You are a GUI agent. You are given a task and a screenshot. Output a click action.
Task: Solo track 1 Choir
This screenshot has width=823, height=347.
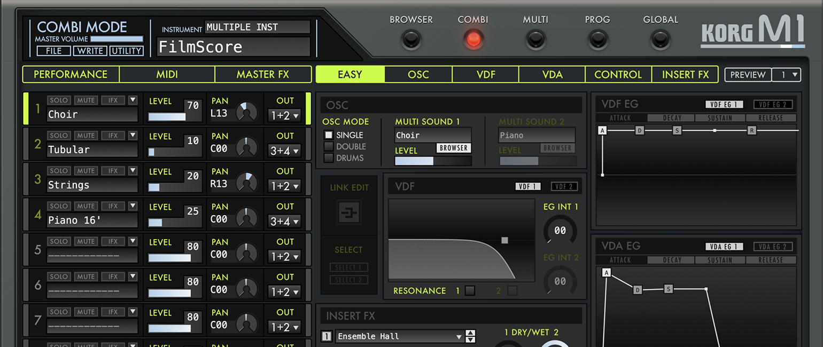59,100
